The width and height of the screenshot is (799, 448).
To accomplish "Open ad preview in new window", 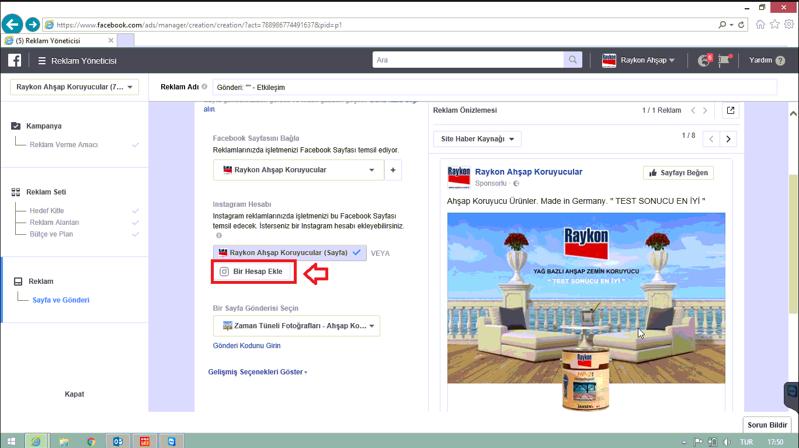I will click(x=731, y=110).
